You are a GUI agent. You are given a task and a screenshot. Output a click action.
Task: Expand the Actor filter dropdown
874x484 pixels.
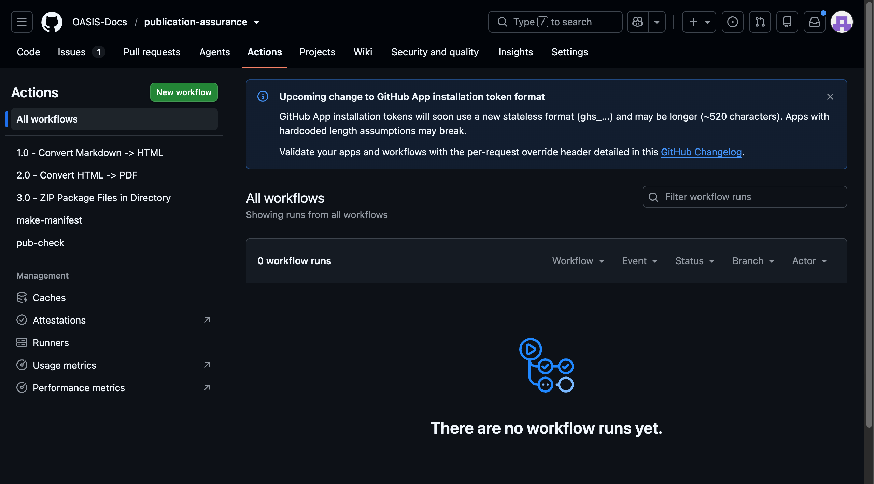[x=809, y=261]
